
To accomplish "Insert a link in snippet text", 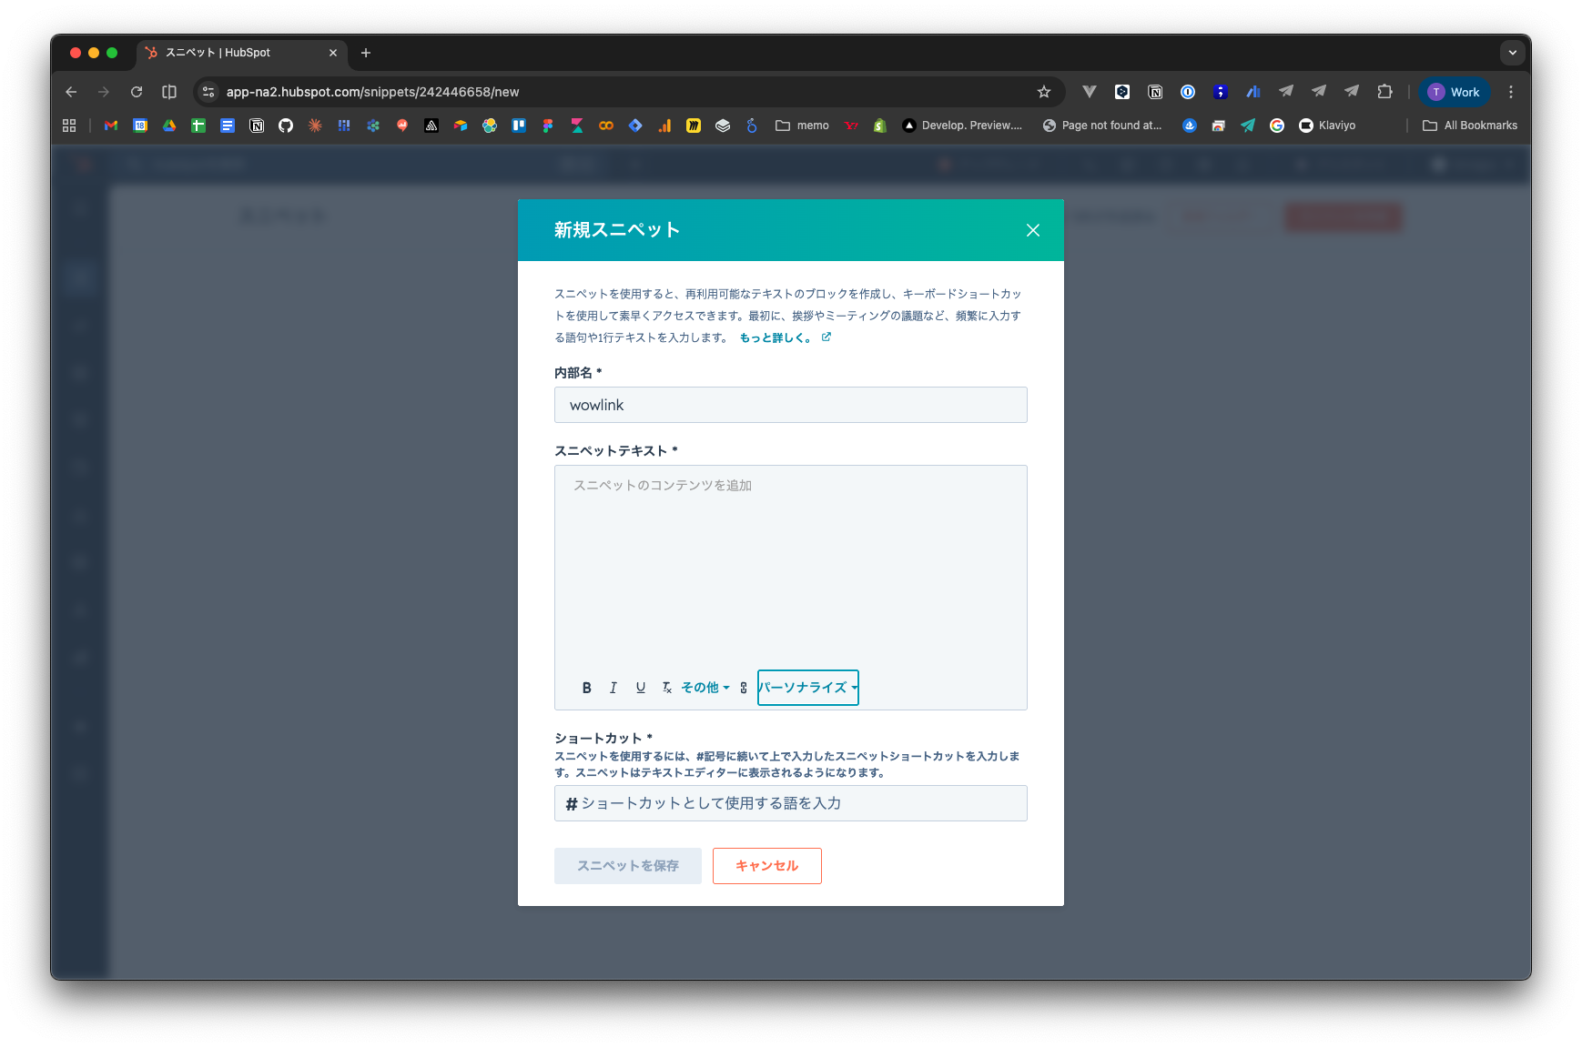I will click(744, 688).
